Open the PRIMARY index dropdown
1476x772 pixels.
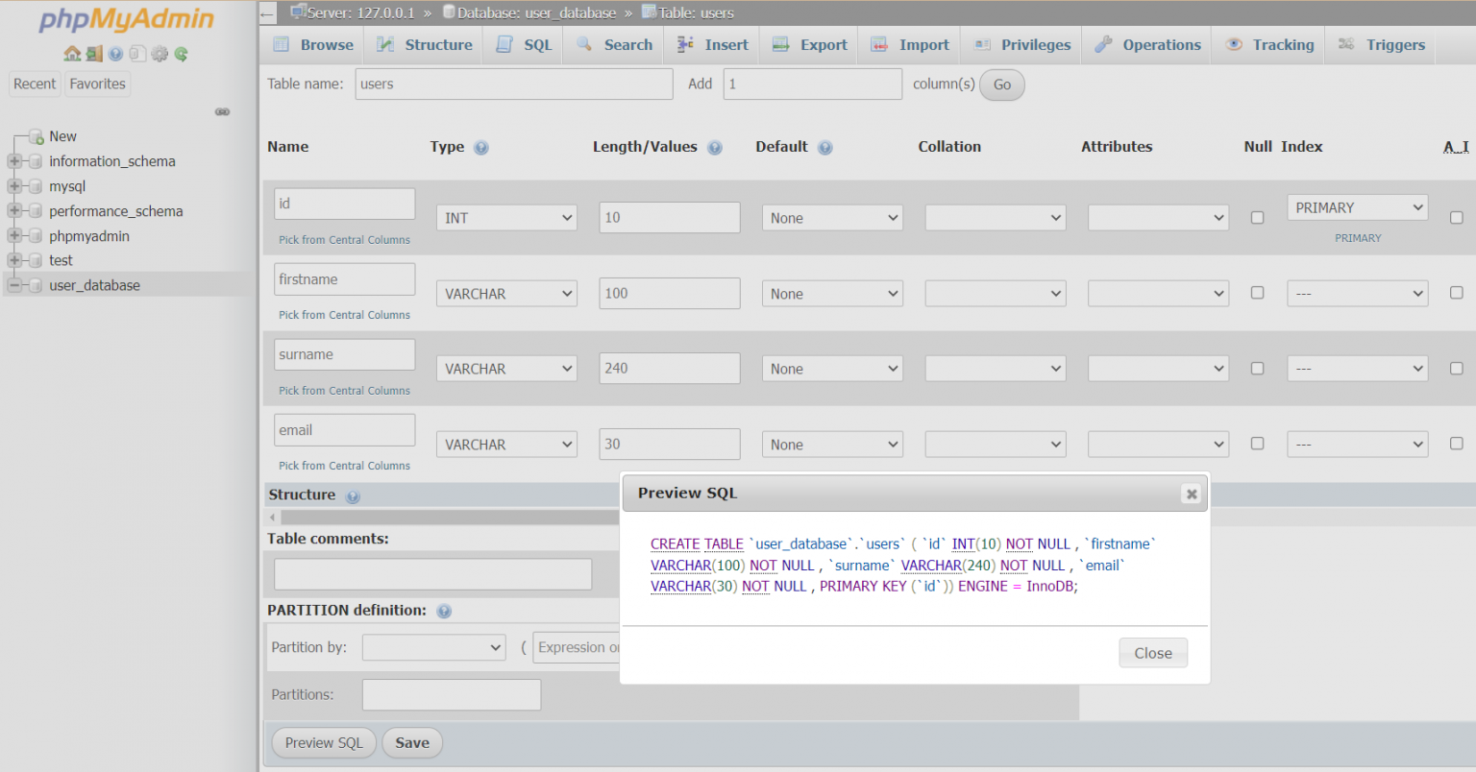(x=1357, y=207)
